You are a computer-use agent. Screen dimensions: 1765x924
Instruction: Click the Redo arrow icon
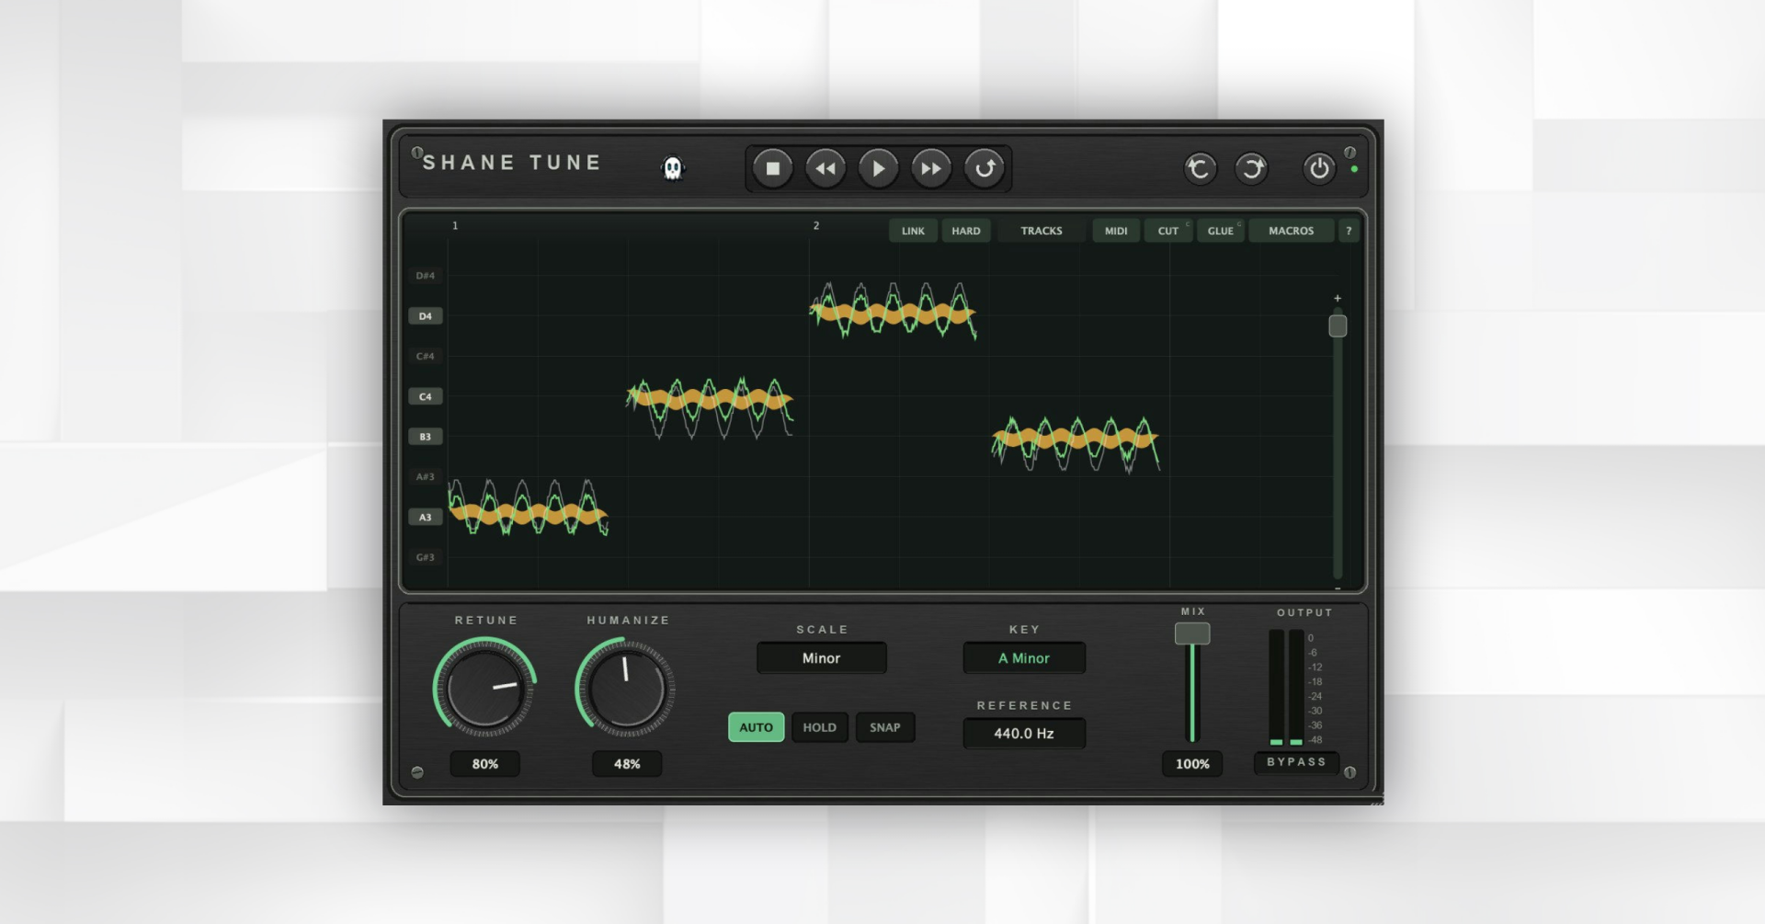tap(1251, 168)
